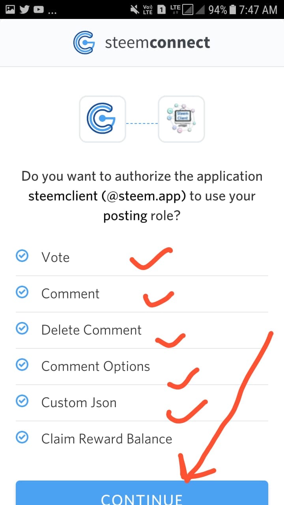Toggle the Comment Options checkbox
The height and width of the screenshot is (505, 284).
point(22,365)
